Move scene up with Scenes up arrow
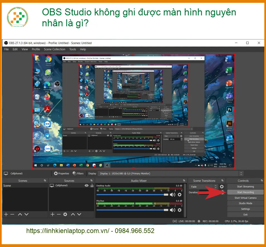The width and height of the screenshot is (266, 247). point(20,214)
